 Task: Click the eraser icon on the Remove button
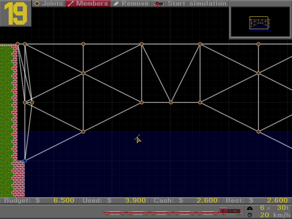pyautogui.click(x=116, y=4)
